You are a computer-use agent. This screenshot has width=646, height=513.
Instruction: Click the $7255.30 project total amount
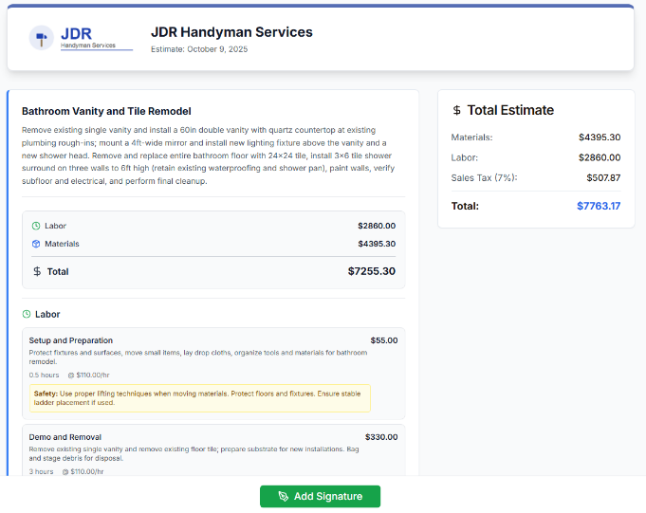371,271
